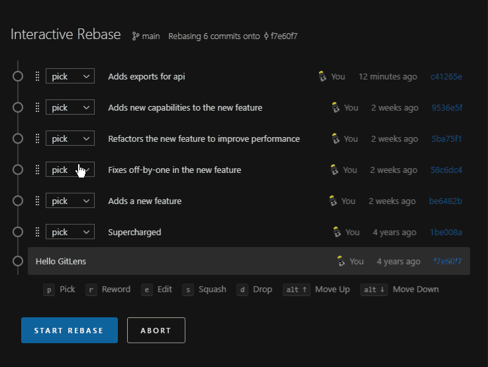Click the "d" Drop shortcut key hint

pyautogui.click(x=242, y=289)
